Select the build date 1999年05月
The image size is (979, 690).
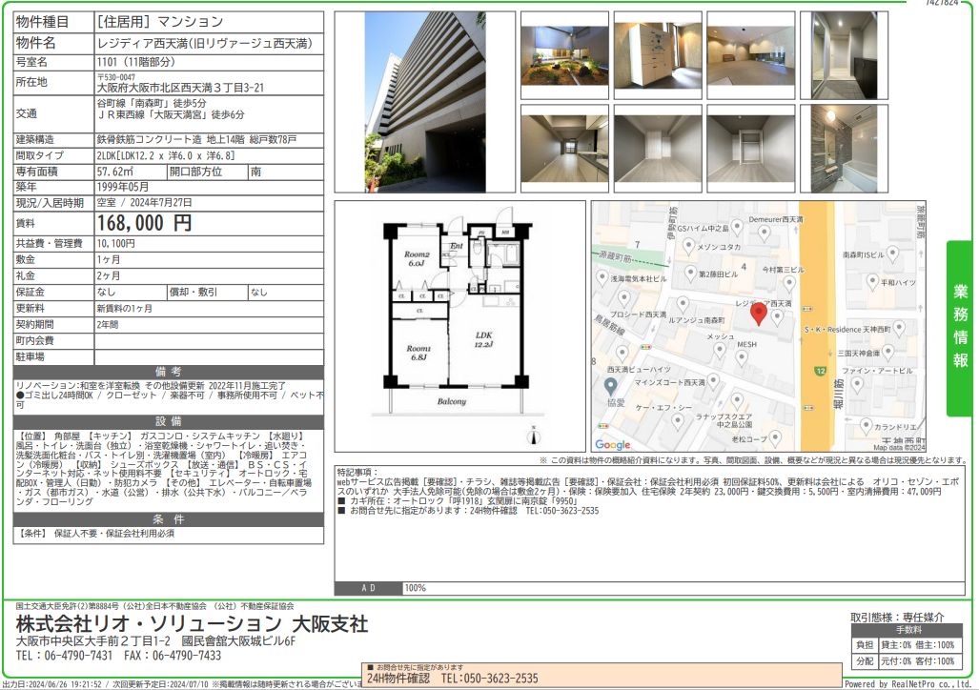tap(123, 187)
